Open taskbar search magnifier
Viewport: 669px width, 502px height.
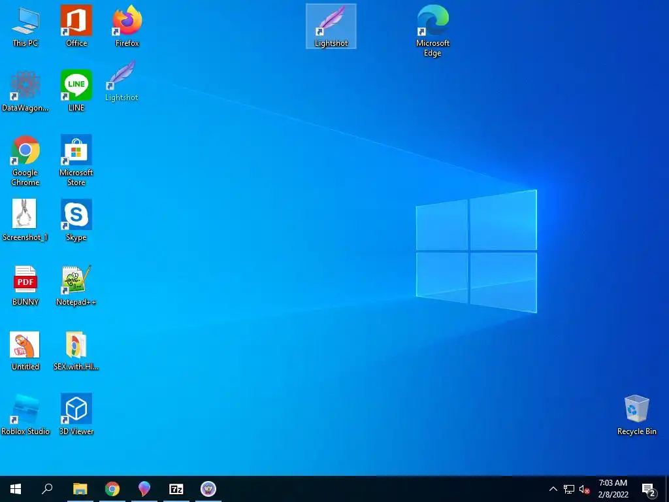tap(47, 489)
